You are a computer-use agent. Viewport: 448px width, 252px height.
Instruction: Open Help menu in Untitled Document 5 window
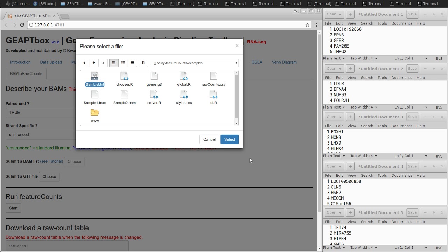pyautogui.click(x=421, y=222)
